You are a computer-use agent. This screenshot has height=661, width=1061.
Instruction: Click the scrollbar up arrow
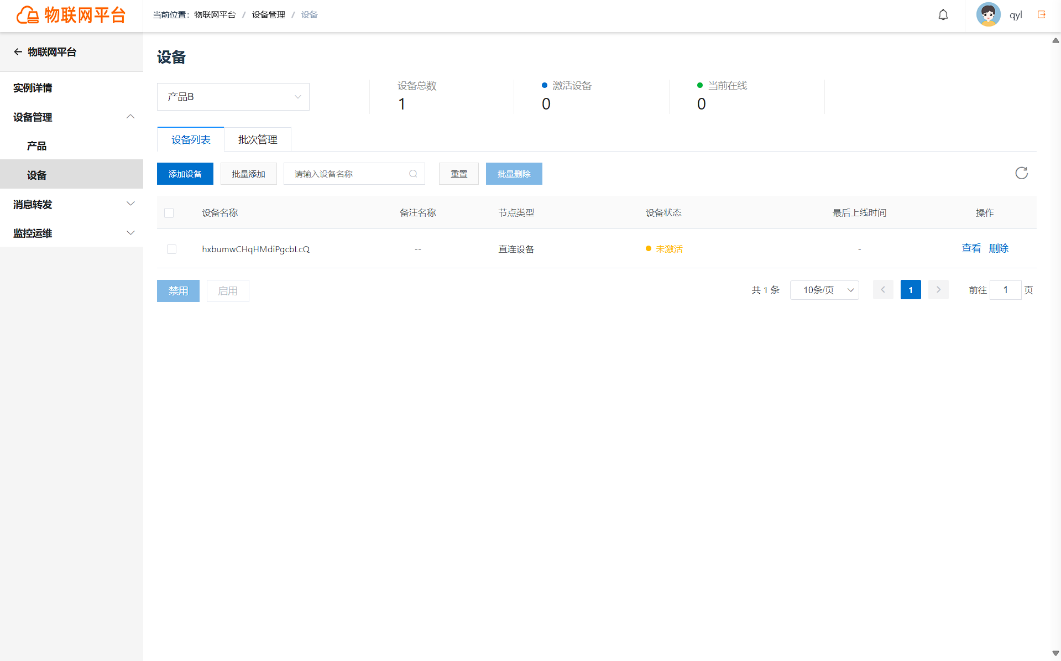tap(1055, 40)
